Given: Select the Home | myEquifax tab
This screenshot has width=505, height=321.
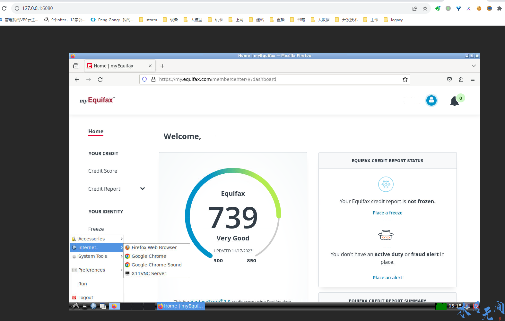Looking at the screenshot, I should point(120,66).
